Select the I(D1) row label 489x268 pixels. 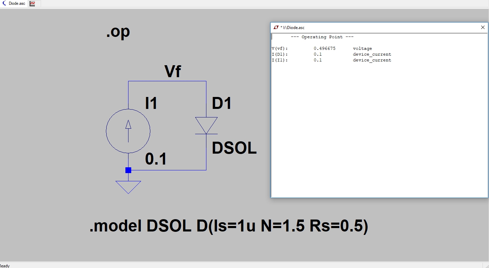(280, 54)
